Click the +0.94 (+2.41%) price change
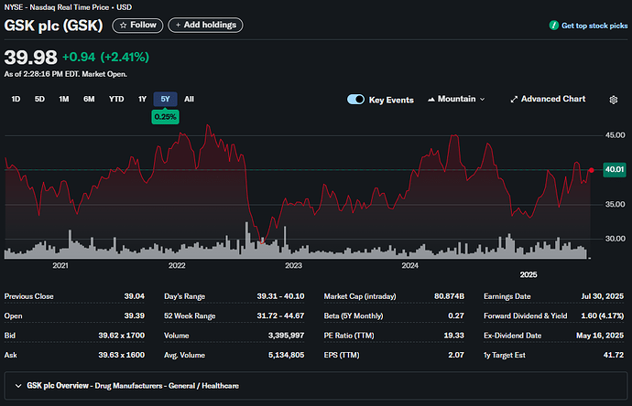 105,57
